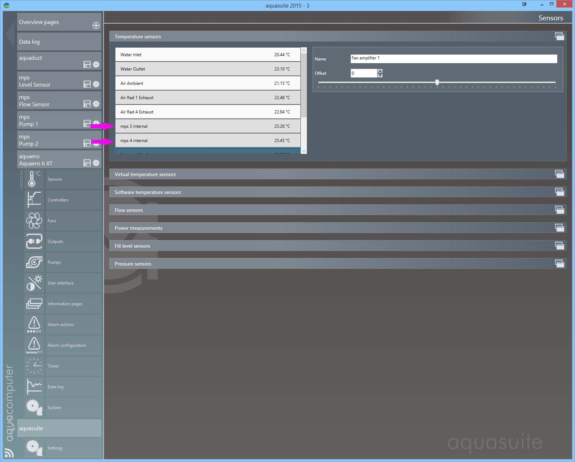The image size is (575, 462).
Task: Click the sensor list scrollbar up arrow
Action: coord(304,50)
